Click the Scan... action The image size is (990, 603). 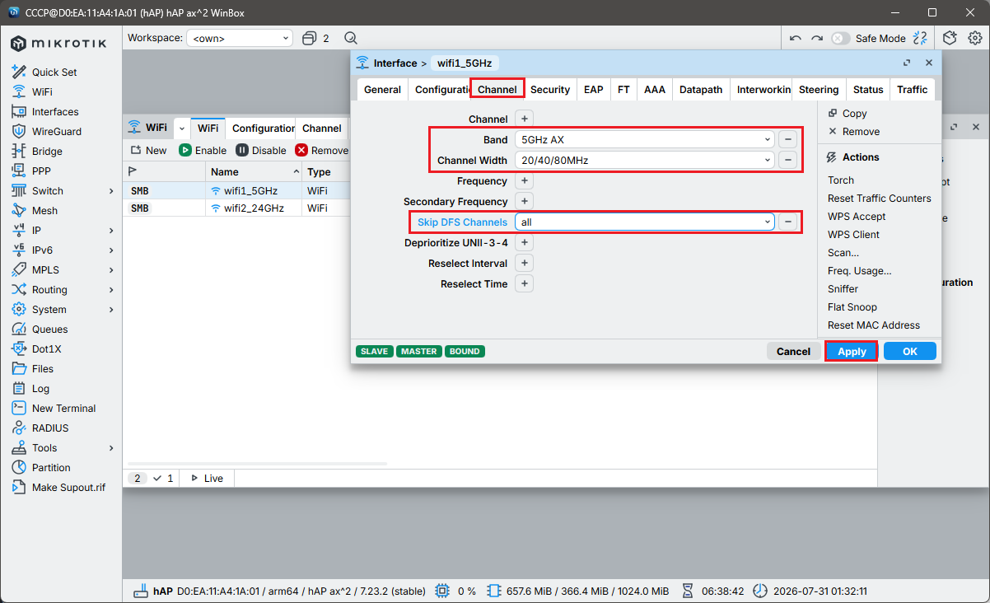[843, 252]
